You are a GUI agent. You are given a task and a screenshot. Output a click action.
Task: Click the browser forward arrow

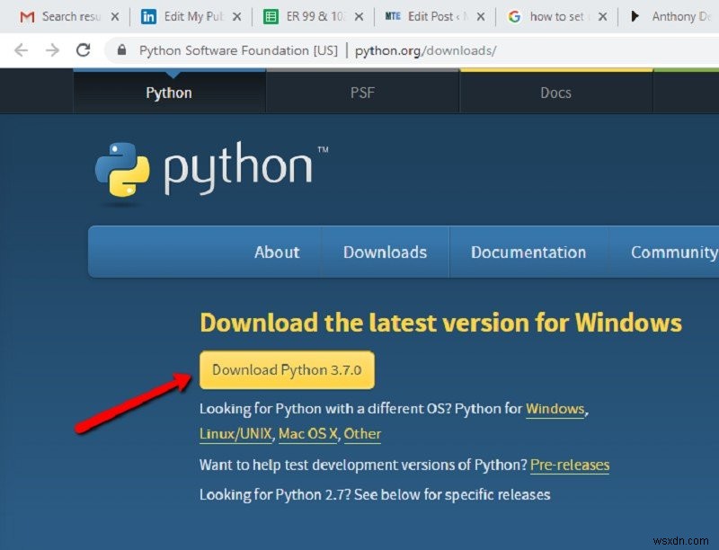[52, 50]
